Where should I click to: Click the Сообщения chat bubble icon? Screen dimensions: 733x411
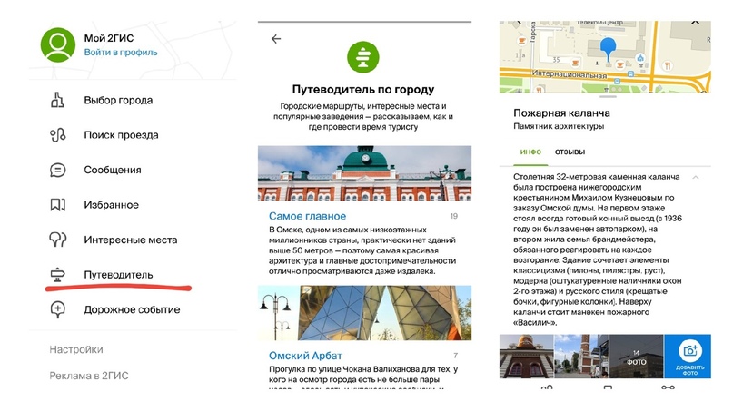click(x=57, y=170)
